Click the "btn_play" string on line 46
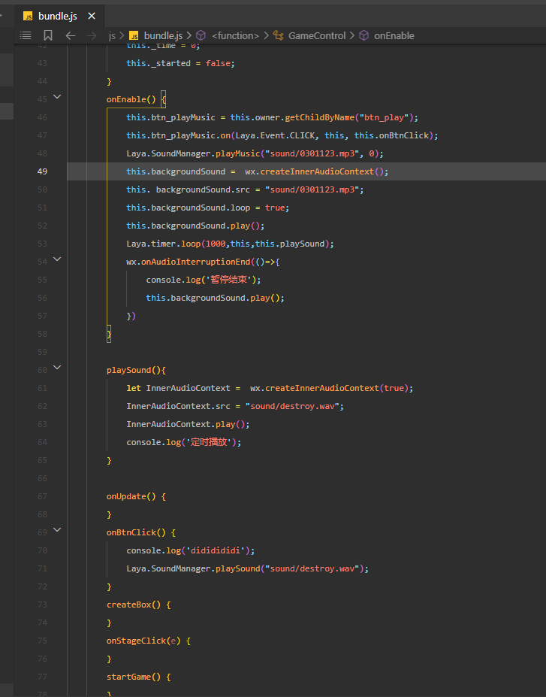Viewport: 546px width, 697px height. point(384,117)
